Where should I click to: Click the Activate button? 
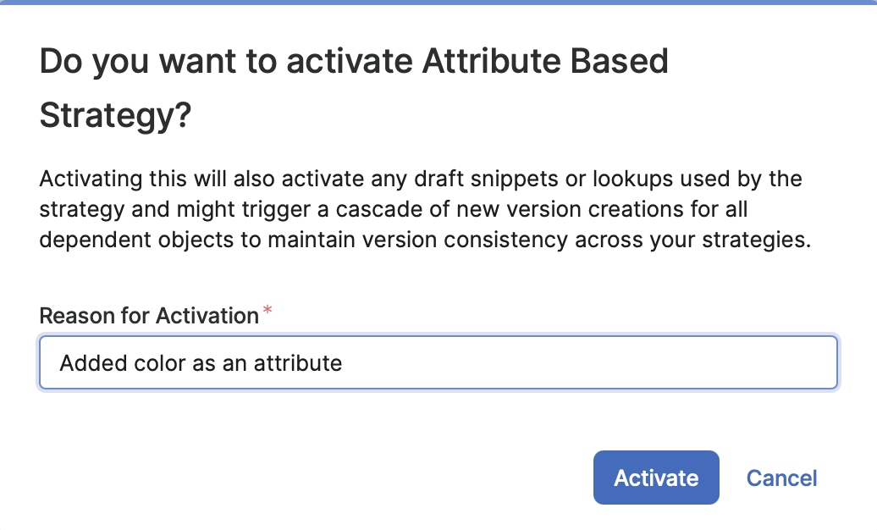click(656, 478)
